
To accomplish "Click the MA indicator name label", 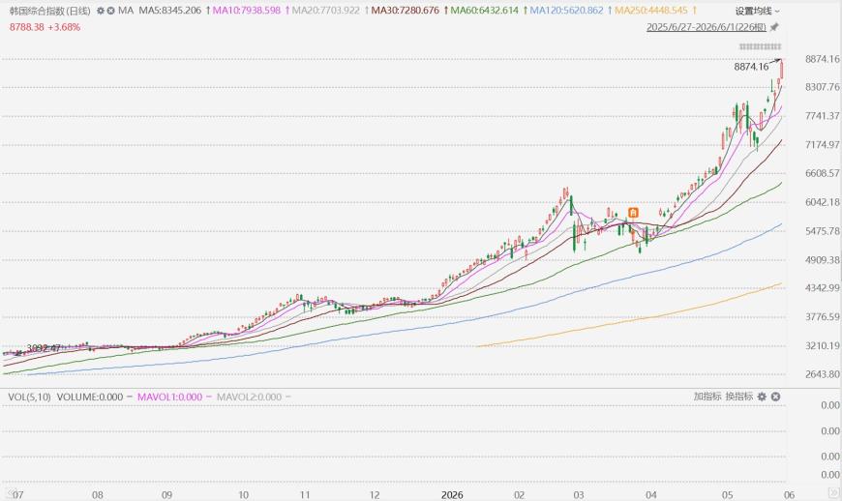I will click(126, 11).
